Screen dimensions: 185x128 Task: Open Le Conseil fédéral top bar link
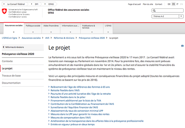click(x=16, y=4)
